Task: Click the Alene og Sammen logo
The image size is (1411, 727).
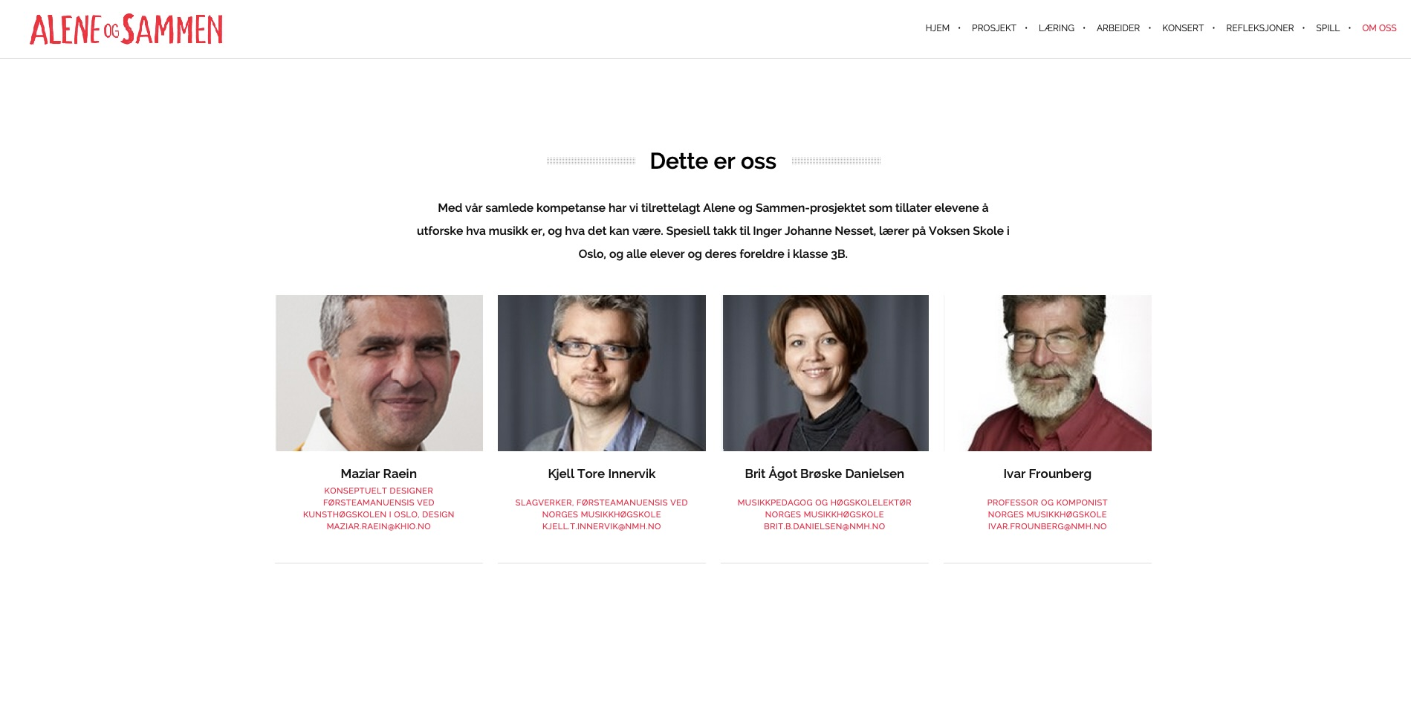Action: pos(126,29)
